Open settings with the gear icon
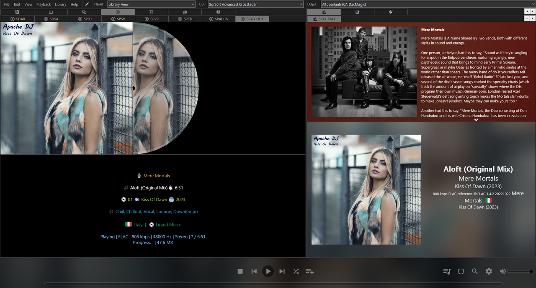The height and width of the screenshot is (288, 536). click(489, 271)
